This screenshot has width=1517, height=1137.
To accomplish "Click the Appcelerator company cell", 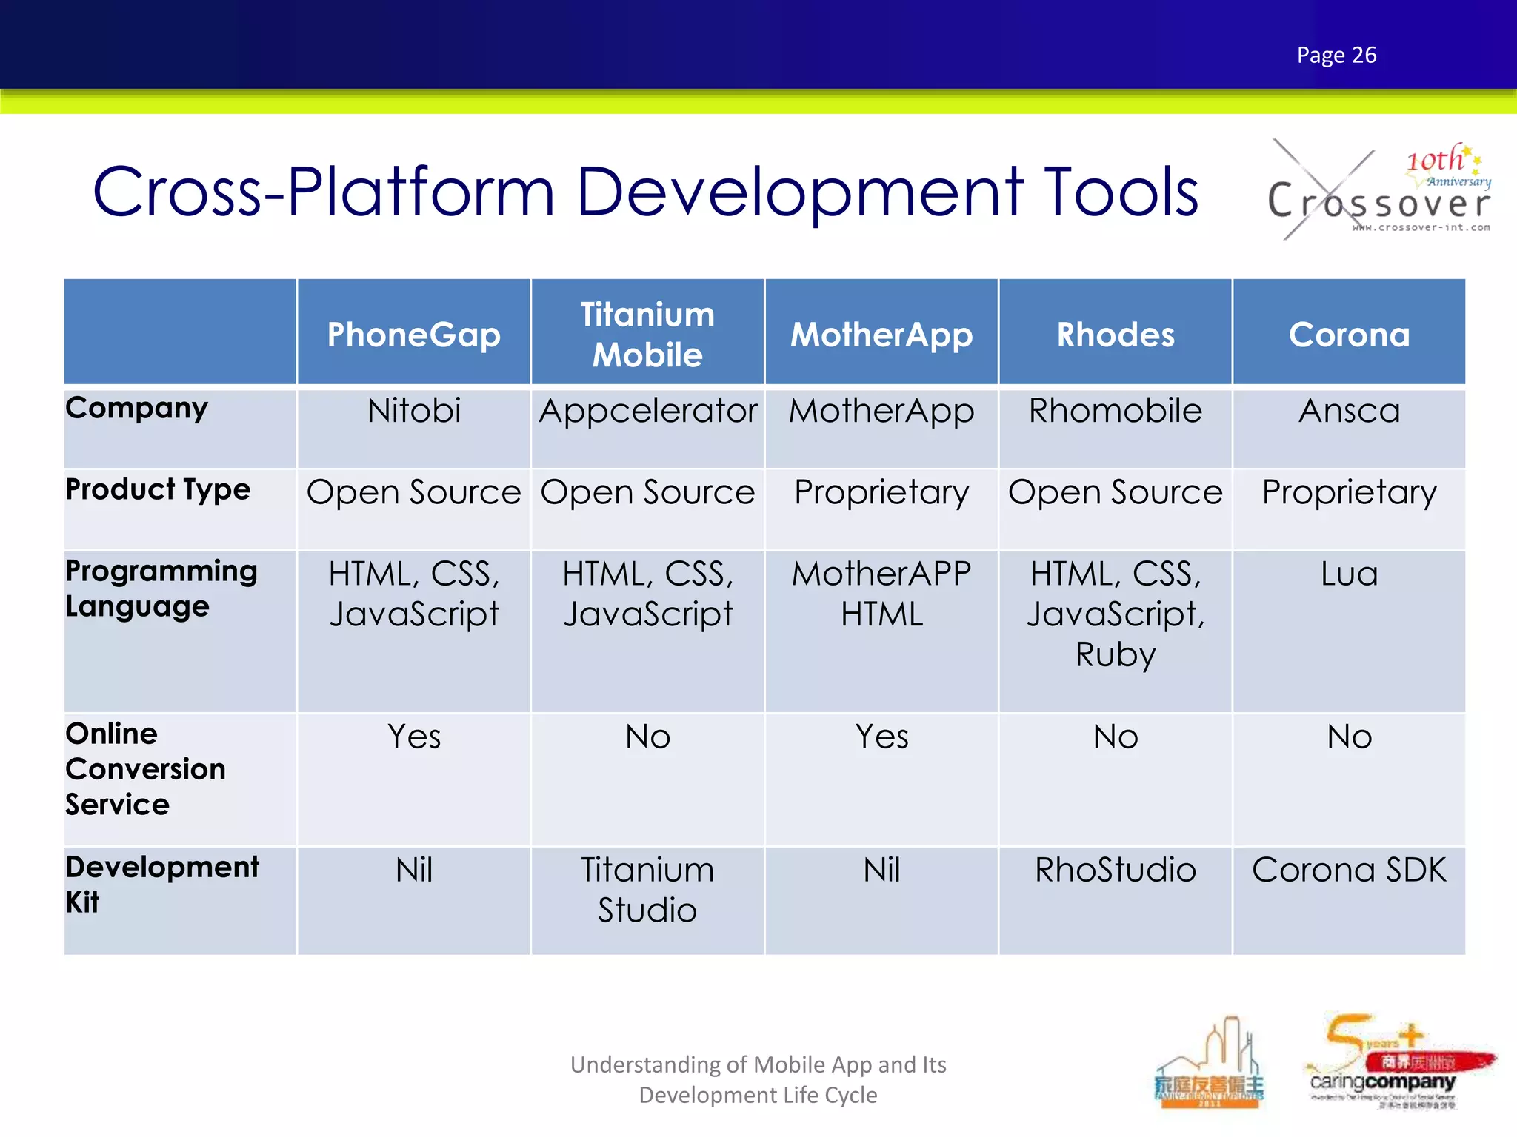I will 647,412.
